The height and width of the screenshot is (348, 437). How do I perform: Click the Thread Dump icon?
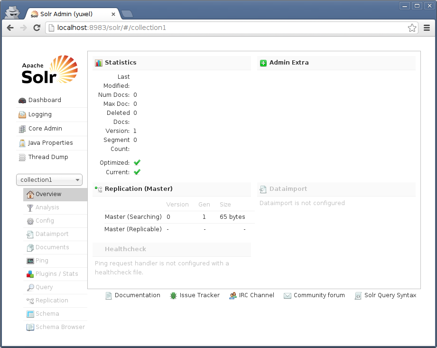(x=22, y=158)
